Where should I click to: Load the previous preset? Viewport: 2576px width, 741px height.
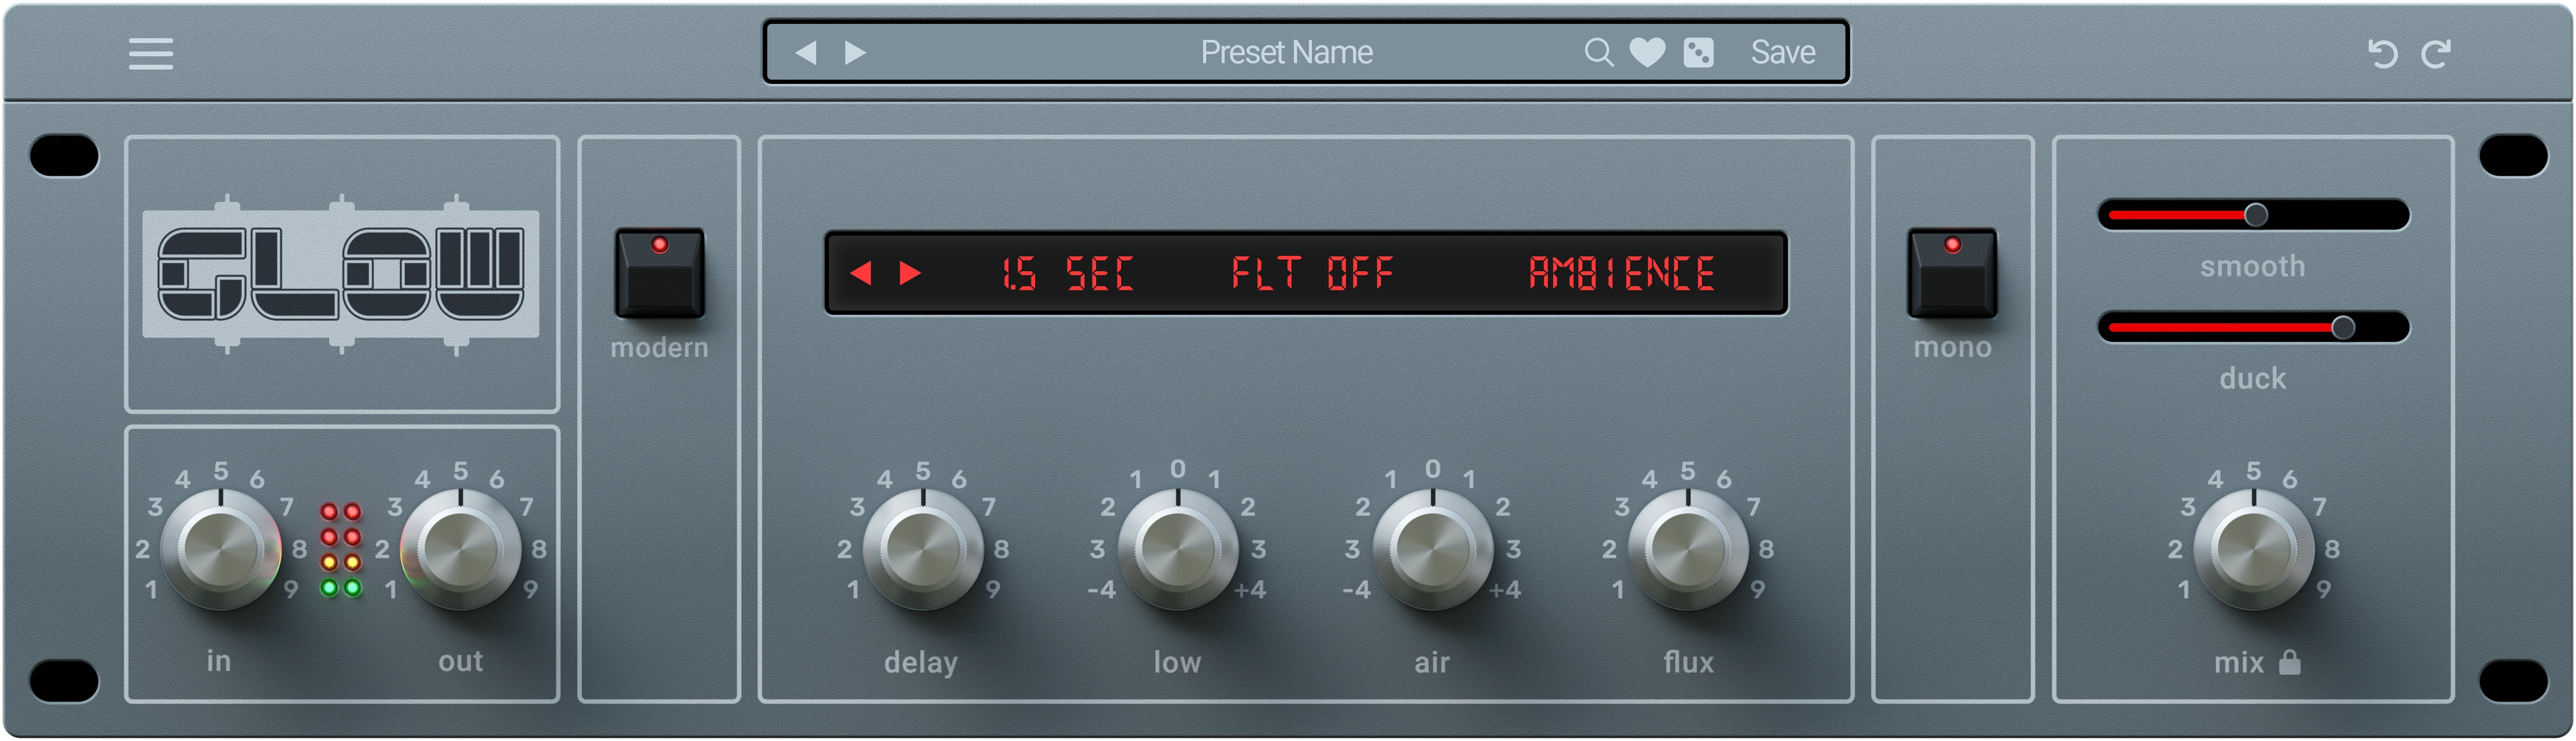806,52
